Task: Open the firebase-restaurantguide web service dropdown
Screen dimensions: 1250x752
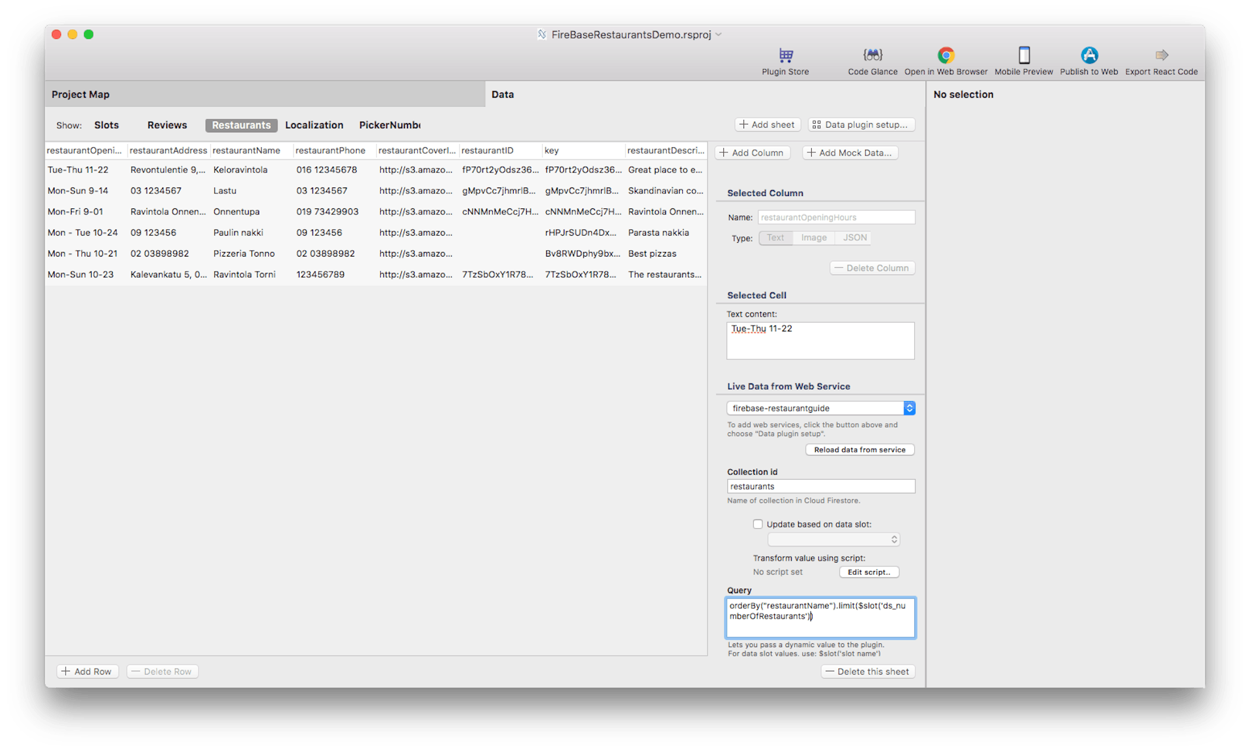Action: (x=910, y=408)
